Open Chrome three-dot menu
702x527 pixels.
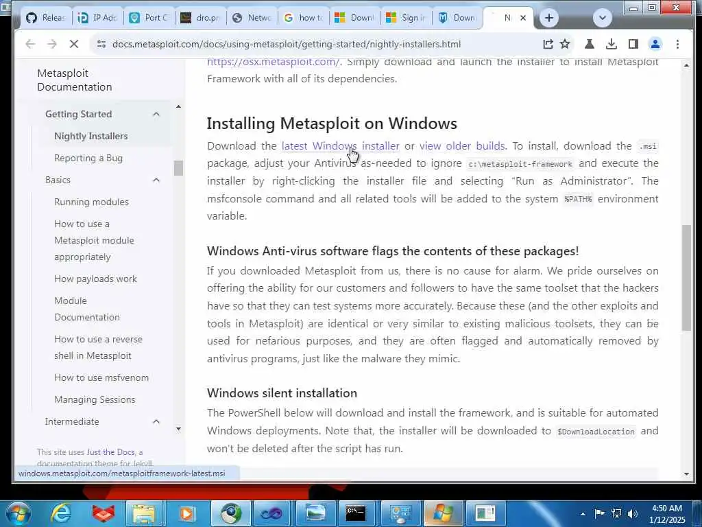pyautogui.click(x=677, y=44)
